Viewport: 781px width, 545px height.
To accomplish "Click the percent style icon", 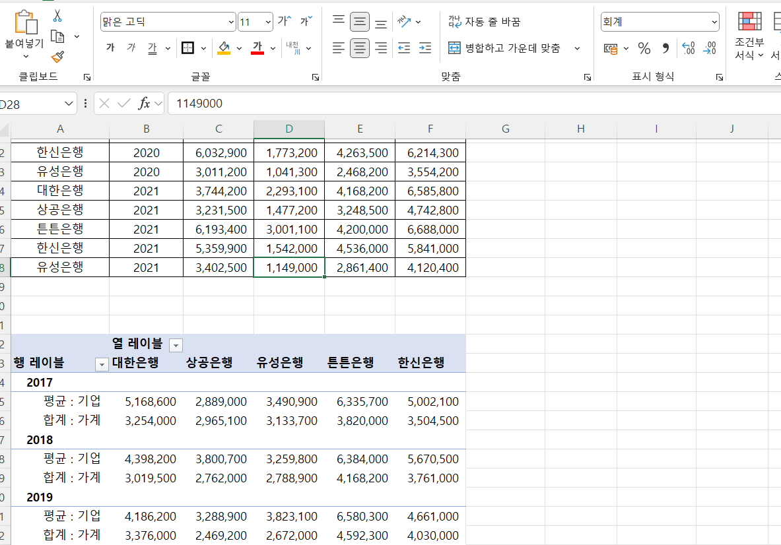I will coord(644,48).
